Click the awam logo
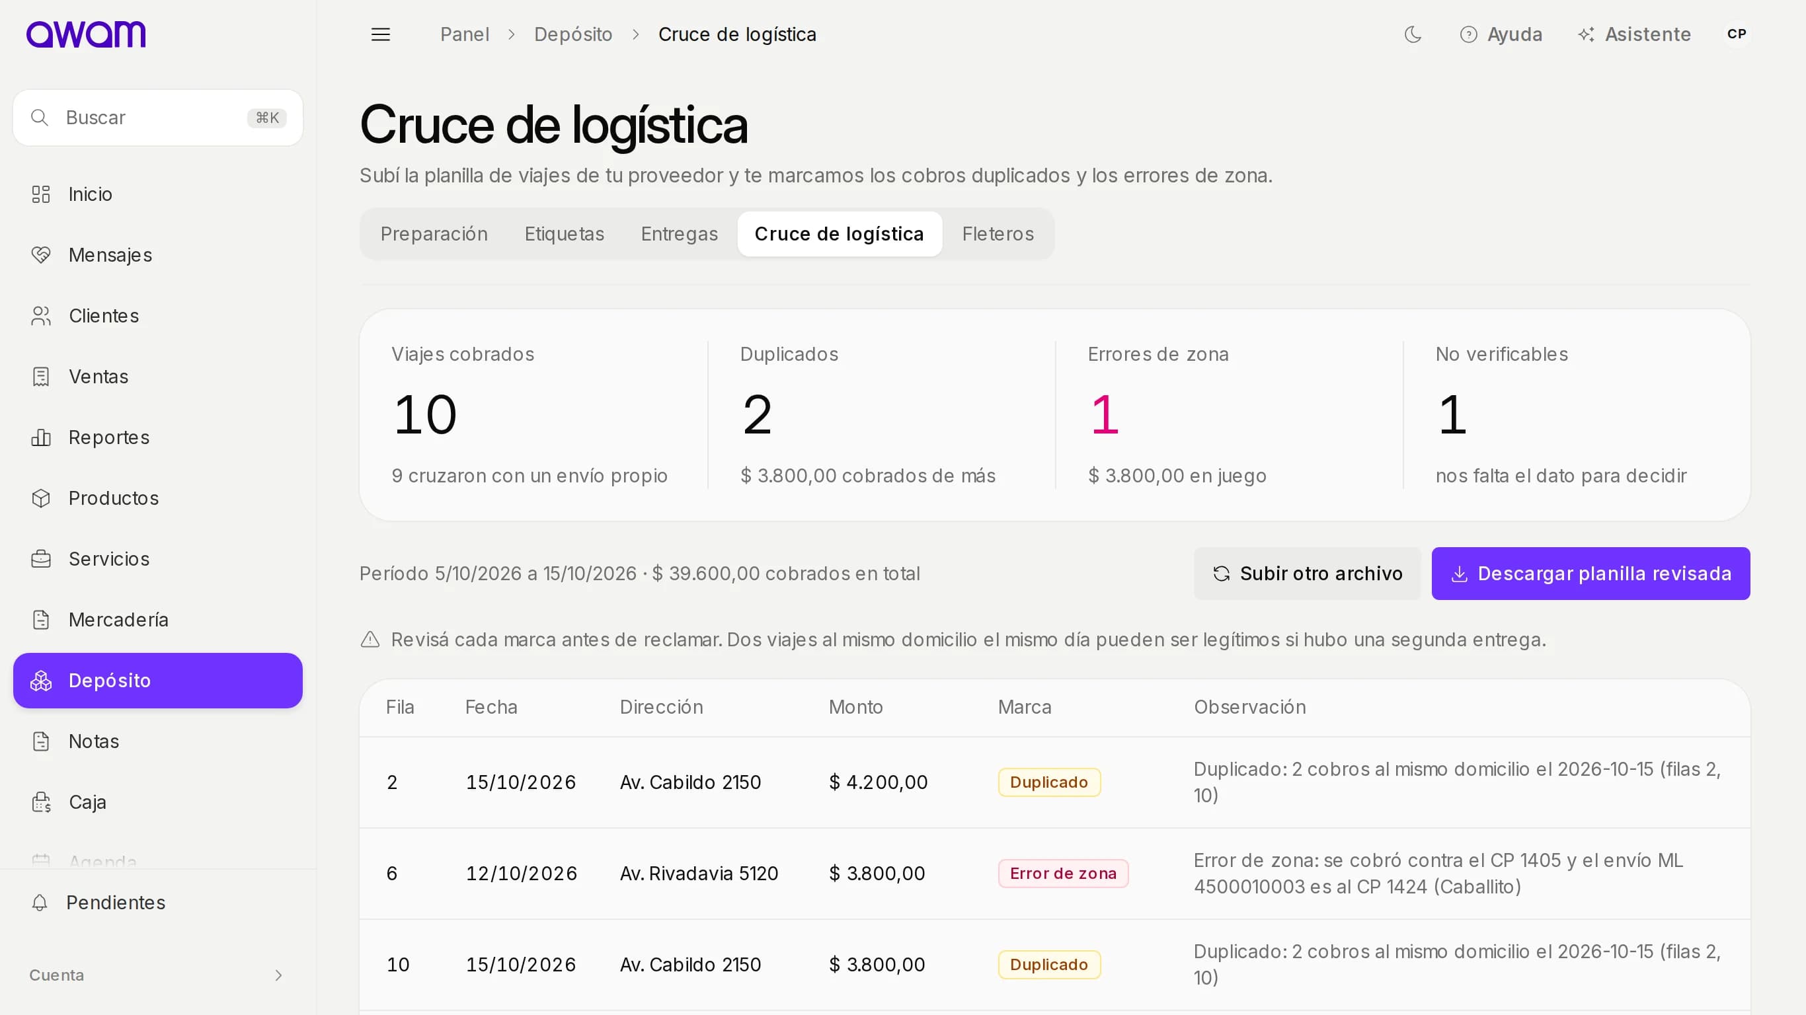The height and width of the screenshot is (1015, 1806). coord(85,34)
